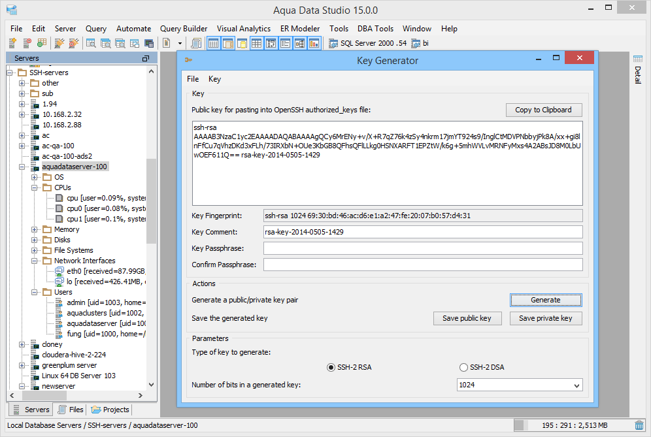Select the cloudera-hive-2-224 server
The image size is (651, 437).
pyautogui.click(x=73, y=355)
